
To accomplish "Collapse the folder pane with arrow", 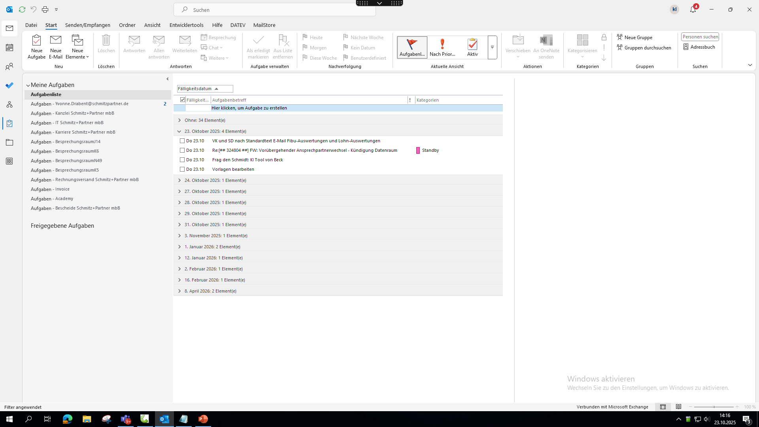I will pos(168,79).
